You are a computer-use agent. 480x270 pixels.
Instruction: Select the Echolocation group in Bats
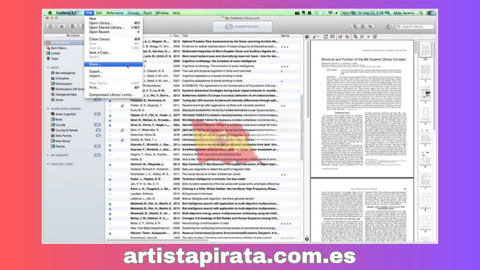pyautogui.click(x=64, y=84)
